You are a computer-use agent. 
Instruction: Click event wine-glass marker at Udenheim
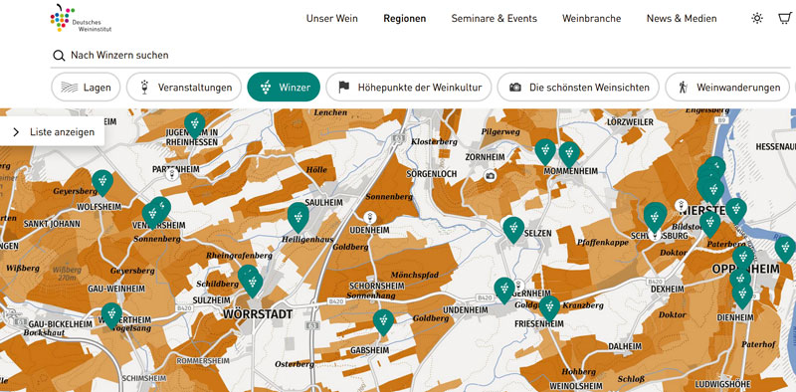pyautogui.click(x=370, y=217)
